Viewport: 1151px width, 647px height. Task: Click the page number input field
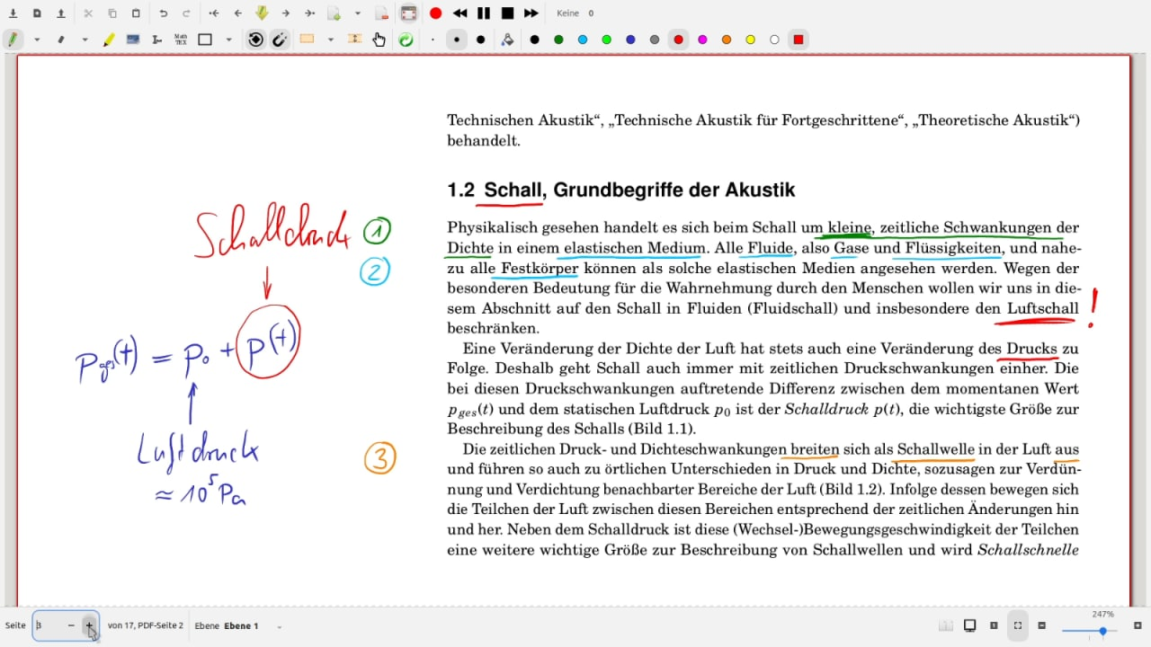point(49,625)
